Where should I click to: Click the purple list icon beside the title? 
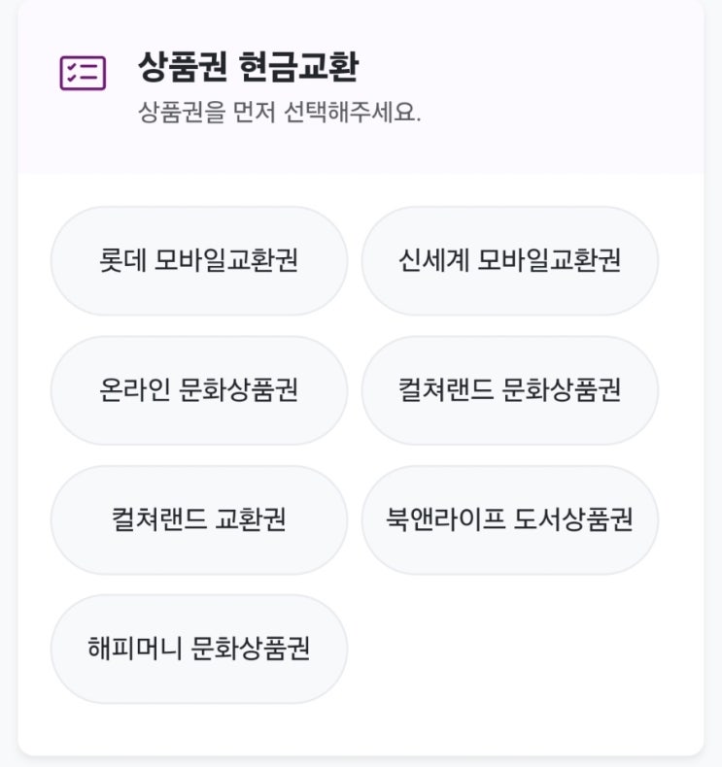tap(83, 73)
